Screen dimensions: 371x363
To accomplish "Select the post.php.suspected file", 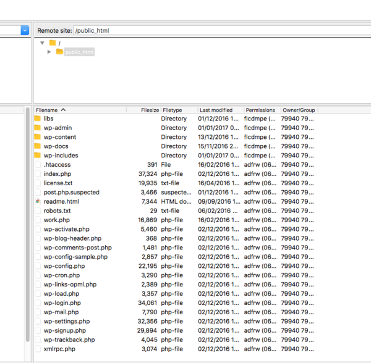I will tap(71, 192).
